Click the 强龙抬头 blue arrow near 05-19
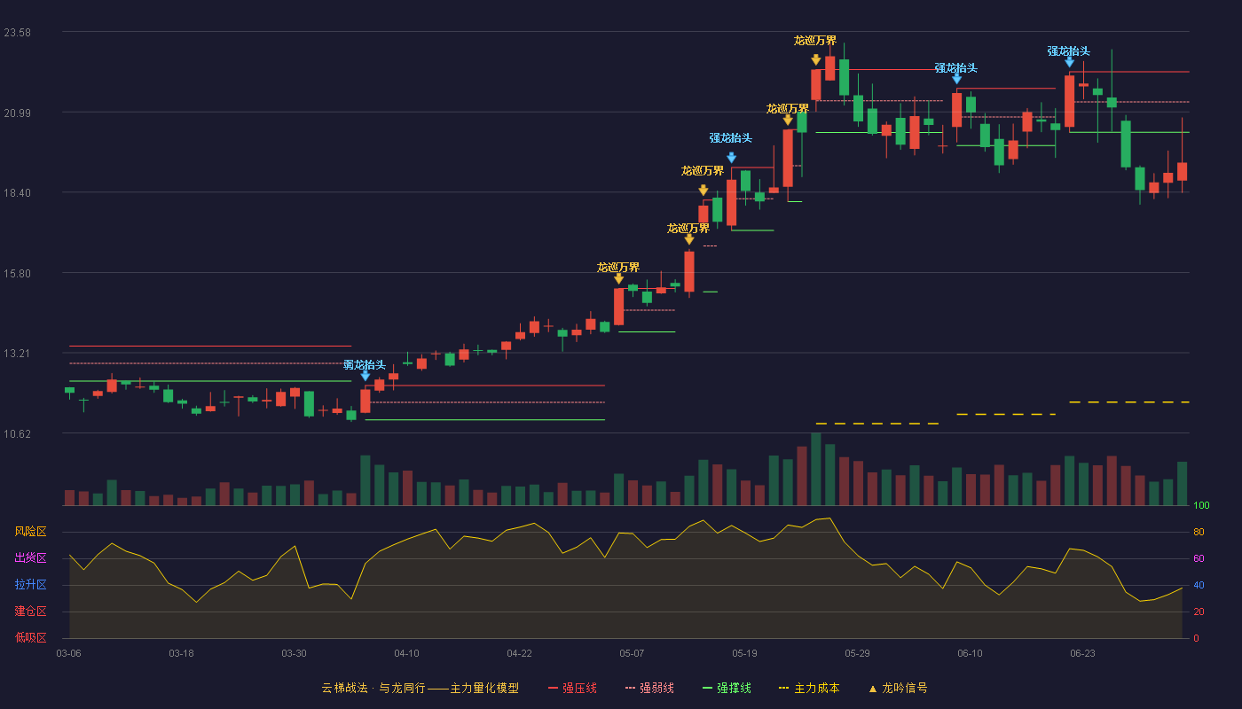This screenshot has width=1242, height=709. click(731, 158)
